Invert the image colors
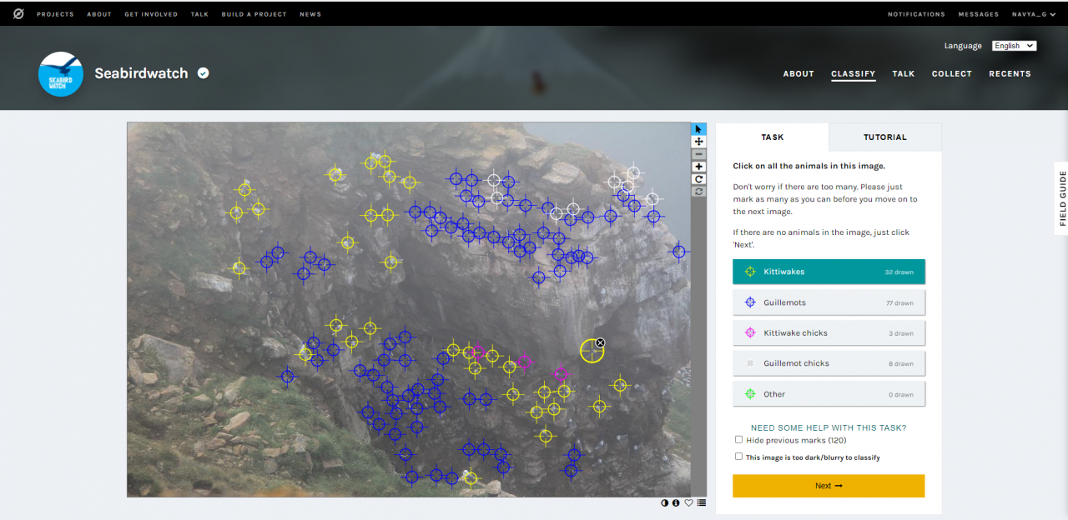 pos(665,502)
